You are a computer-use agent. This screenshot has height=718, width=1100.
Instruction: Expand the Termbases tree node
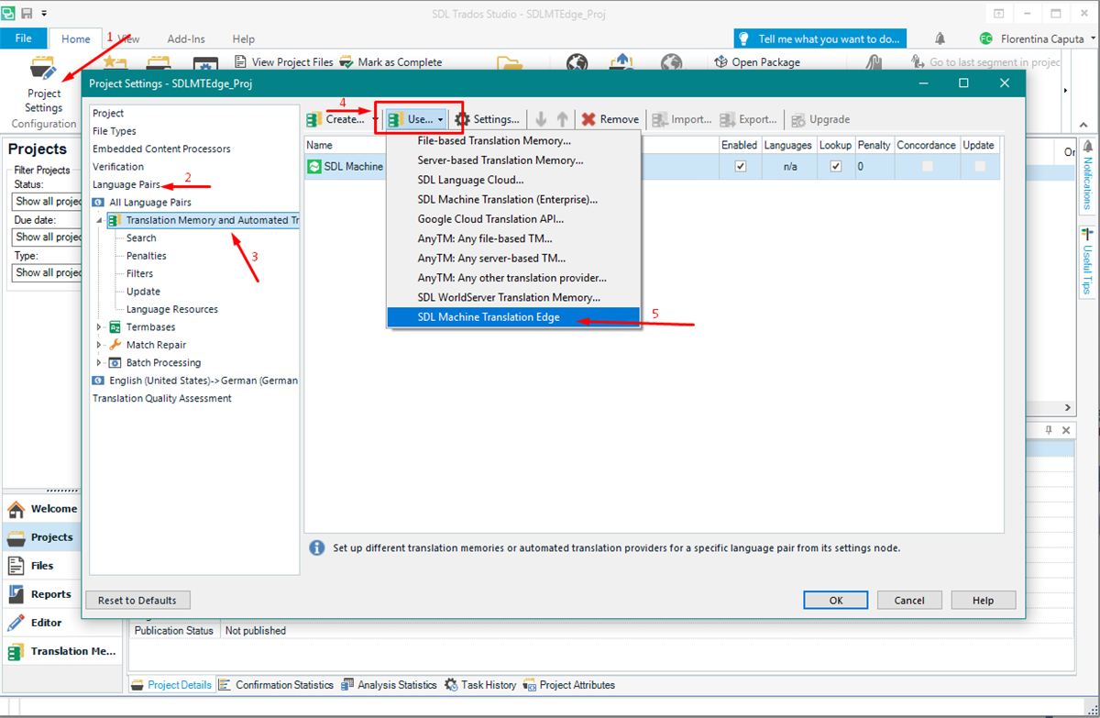(99, 327)
